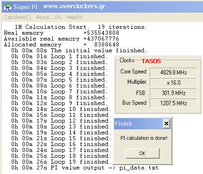This screenshot has height=174, width=203.
Task: Click the 'Loop 1 finished.' line
Action: pyautogui.click(x=60, y=56)
